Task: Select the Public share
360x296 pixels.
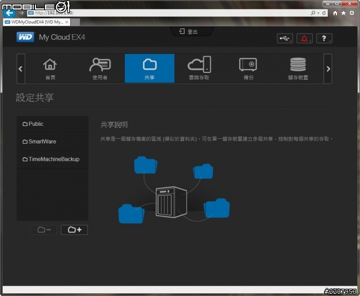Action: (x=52, y=124)
